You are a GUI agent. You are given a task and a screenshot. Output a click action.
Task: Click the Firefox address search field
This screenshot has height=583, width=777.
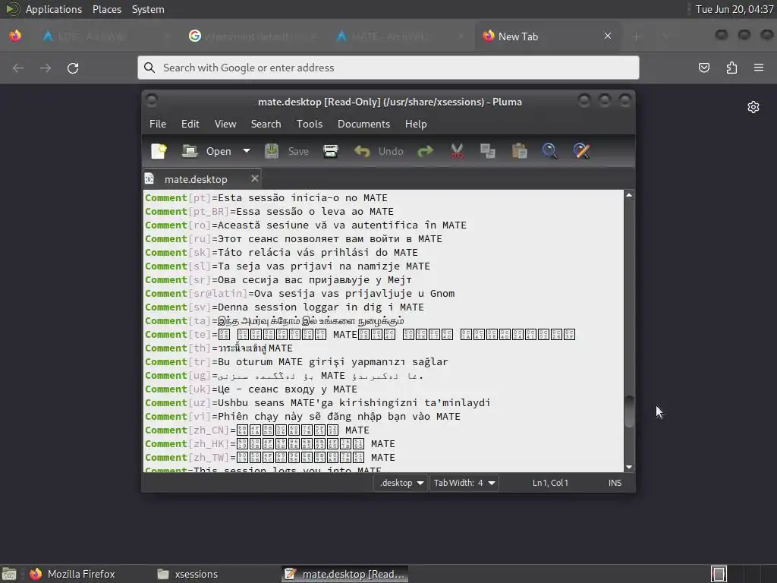388,68
